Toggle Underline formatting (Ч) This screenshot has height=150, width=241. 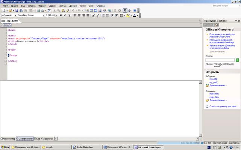point(70,15)
